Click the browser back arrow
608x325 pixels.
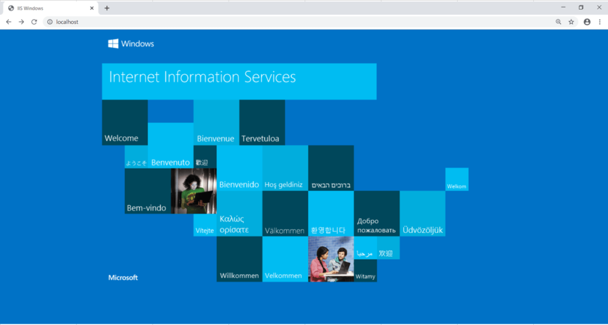point(9,22)
